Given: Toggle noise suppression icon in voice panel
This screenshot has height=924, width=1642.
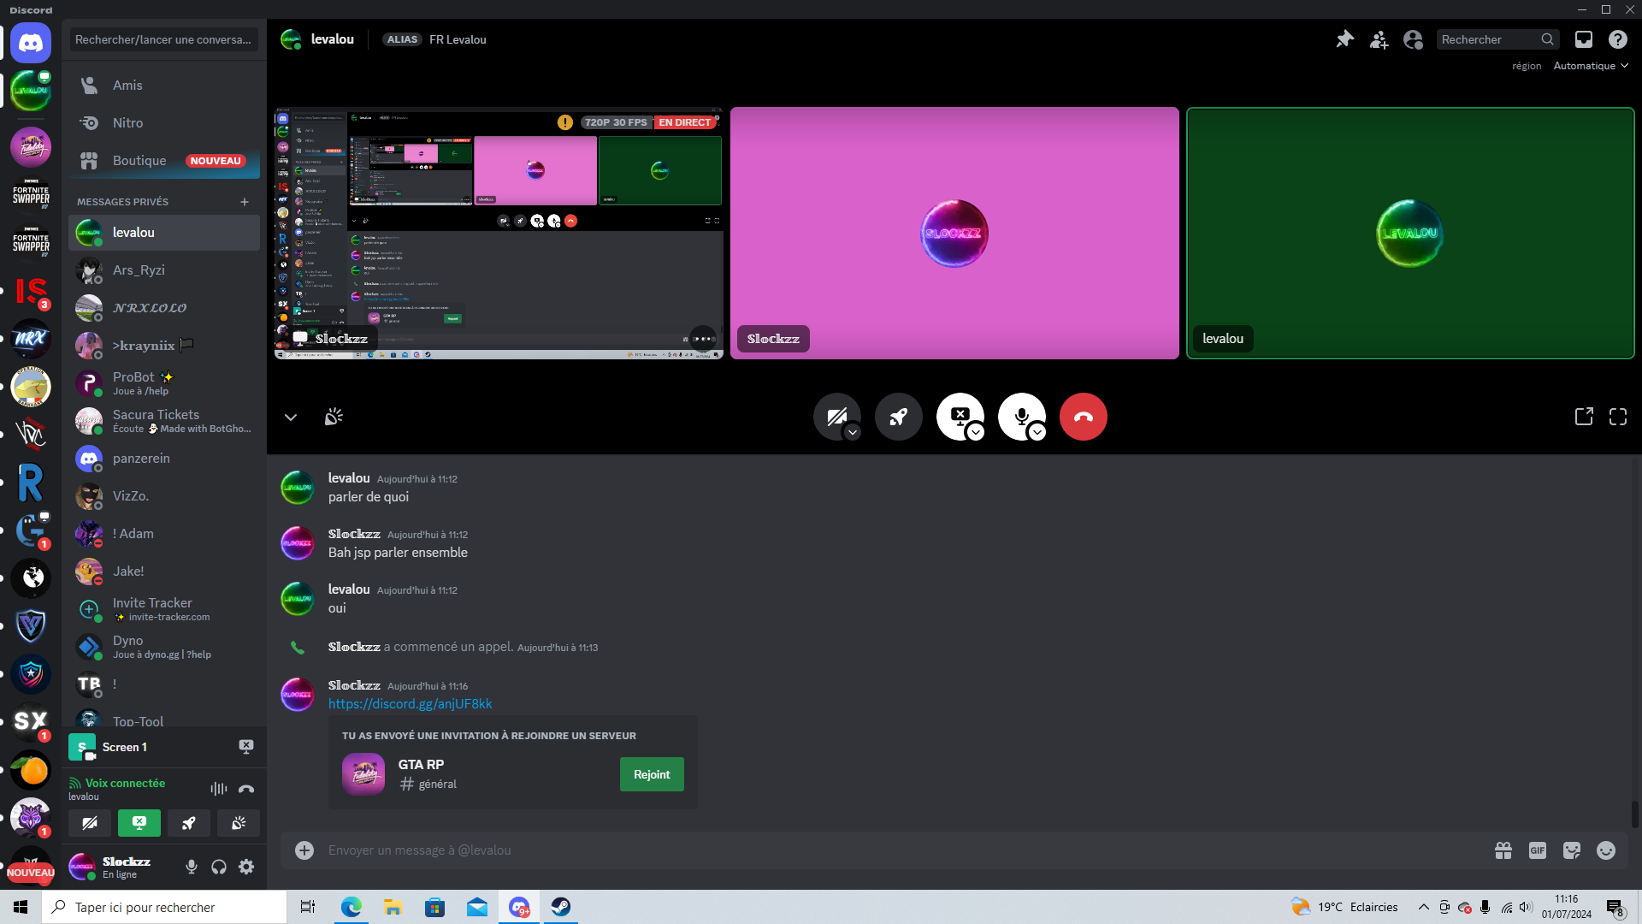Looking at the screenshot, I should [x=219, y=789].
